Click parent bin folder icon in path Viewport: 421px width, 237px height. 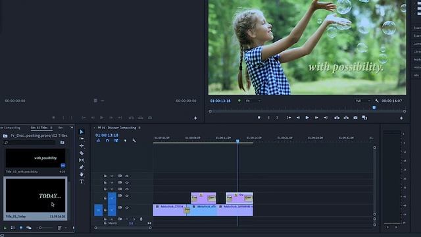pyautogui.click(x=5, y=136)
